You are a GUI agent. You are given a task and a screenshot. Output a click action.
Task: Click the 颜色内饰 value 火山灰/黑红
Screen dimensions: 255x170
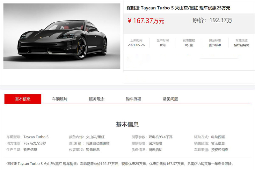pos(95,137)
